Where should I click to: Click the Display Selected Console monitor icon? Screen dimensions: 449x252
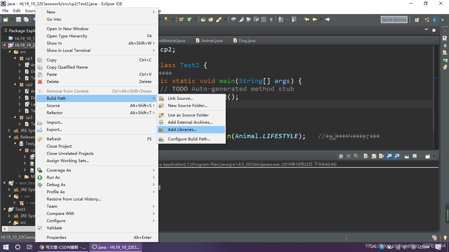tap(414, 156)
